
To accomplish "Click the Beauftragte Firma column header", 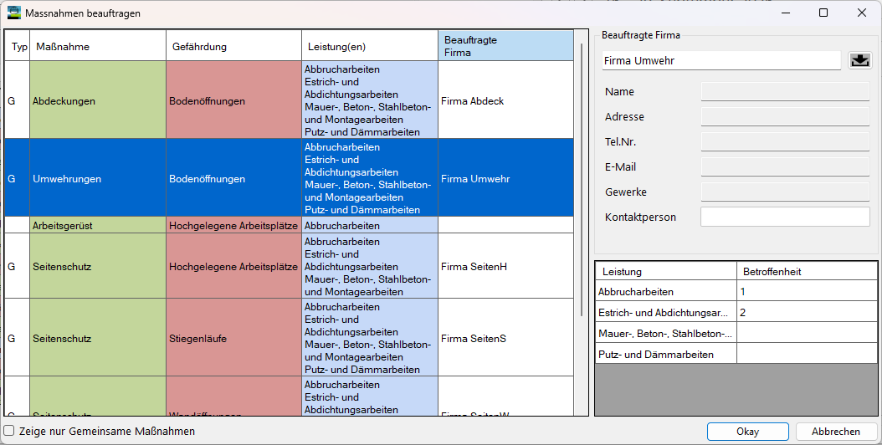I will (505, 46).
